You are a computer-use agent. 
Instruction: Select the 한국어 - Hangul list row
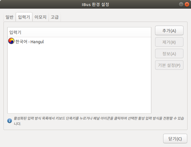click(x=79, y=42)
